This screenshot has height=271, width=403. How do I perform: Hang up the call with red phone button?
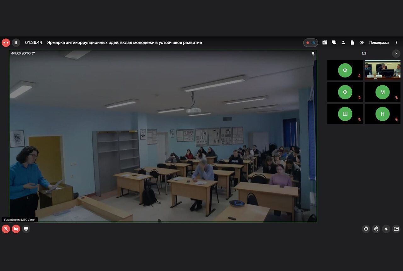(x=6, y=43)
